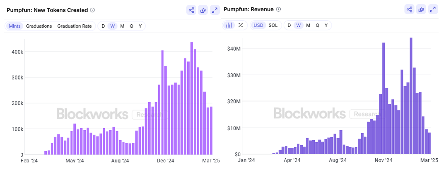The image size is (446, 169).
Task: Click Jan '24 x-axis label on Revenue
Action: click(x=246, y=160)
